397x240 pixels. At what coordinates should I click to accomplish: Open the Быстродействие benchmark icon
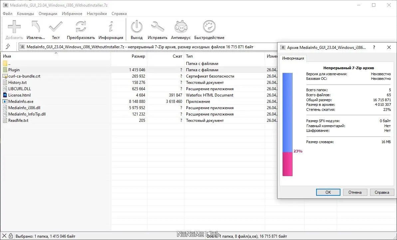(x=209, y=27)
